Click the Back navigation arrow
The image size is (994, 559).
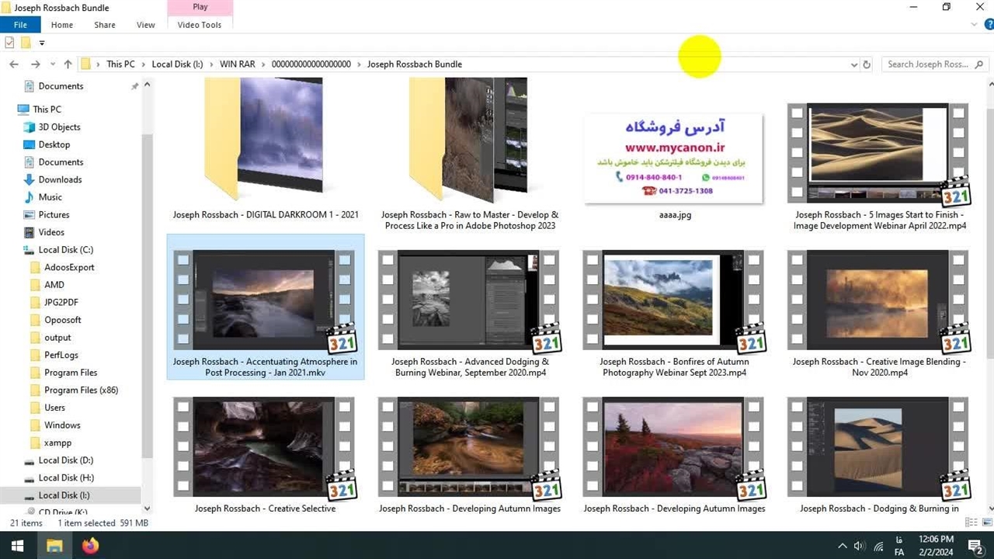click(13, 64)
